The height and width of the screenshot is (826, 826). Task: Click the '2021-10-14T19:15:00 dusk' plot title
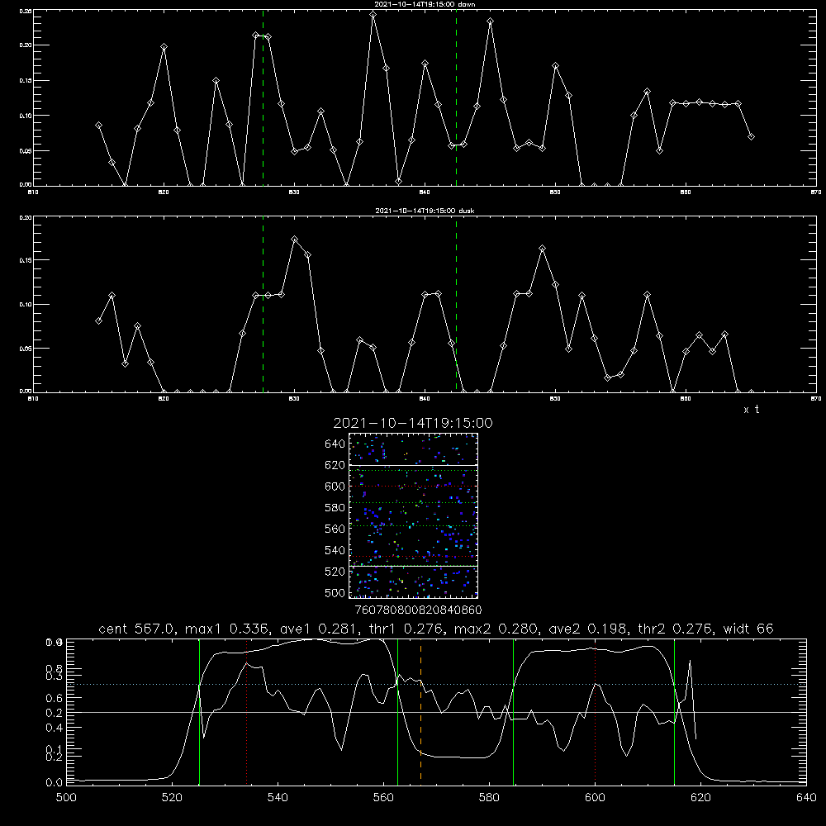pyautogui.click(x=425, y=211)
